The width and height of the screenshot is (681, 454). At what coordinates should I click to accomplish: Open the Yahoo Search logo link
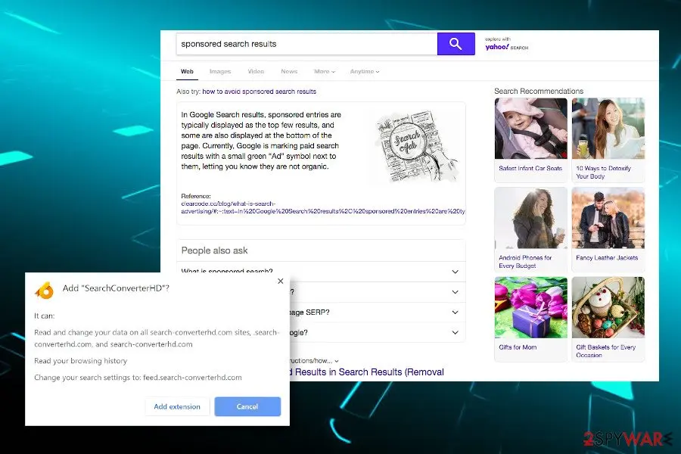tap(506, 44)
